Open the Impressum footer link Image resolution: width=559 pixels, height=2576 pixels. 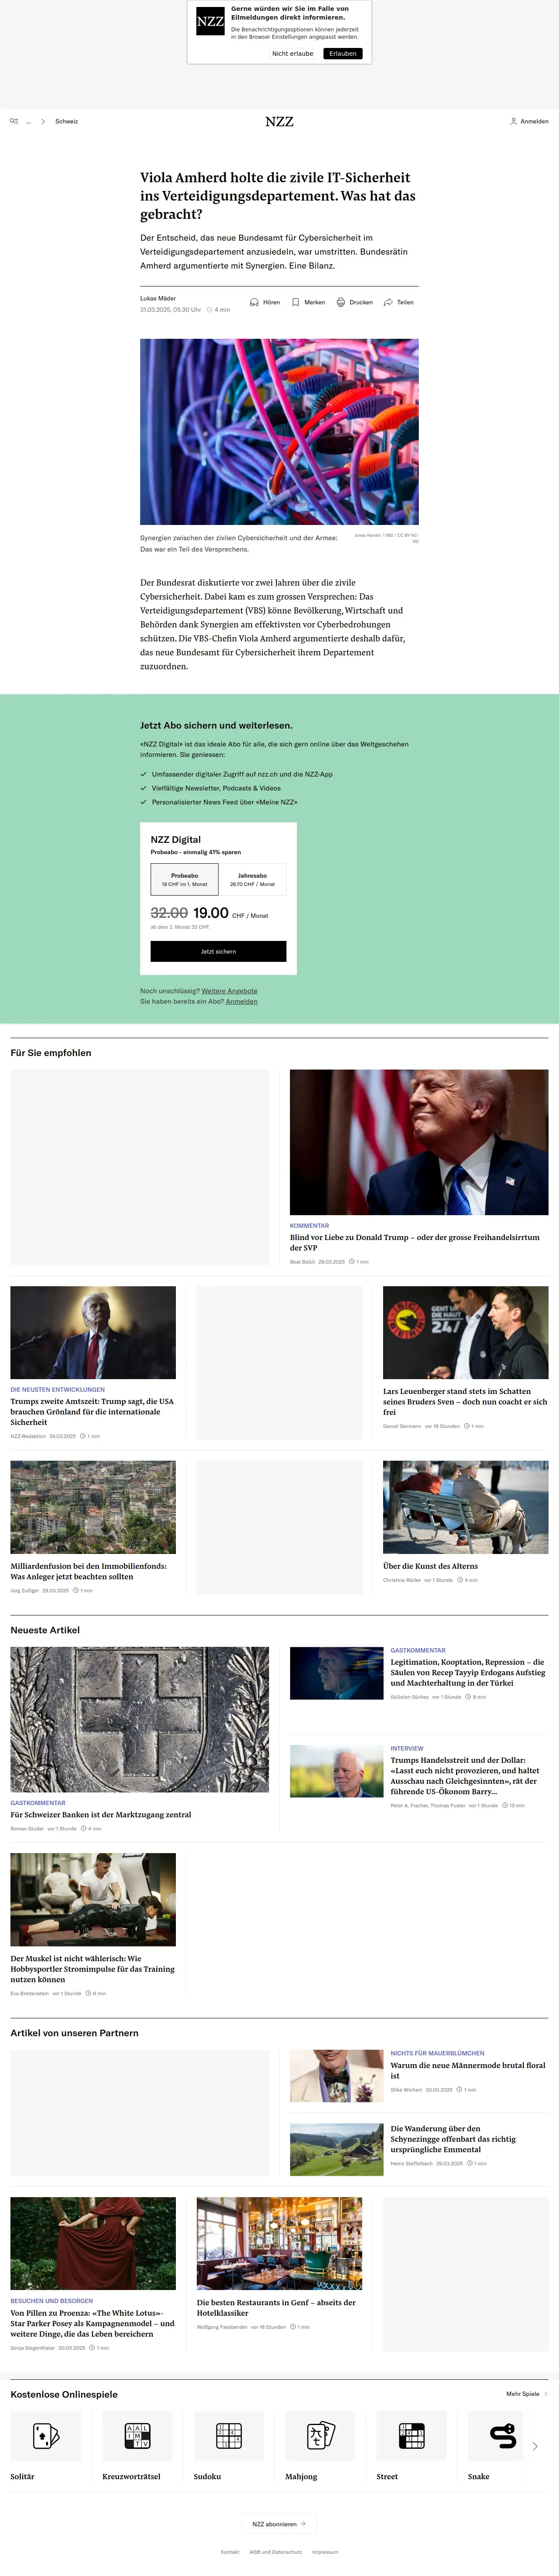pos(325,2552)
